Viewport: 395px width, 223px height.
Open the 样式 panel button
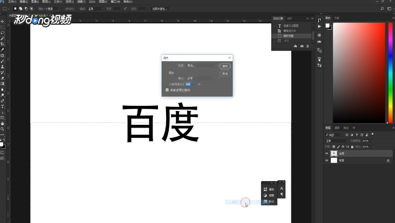[269, 202]
